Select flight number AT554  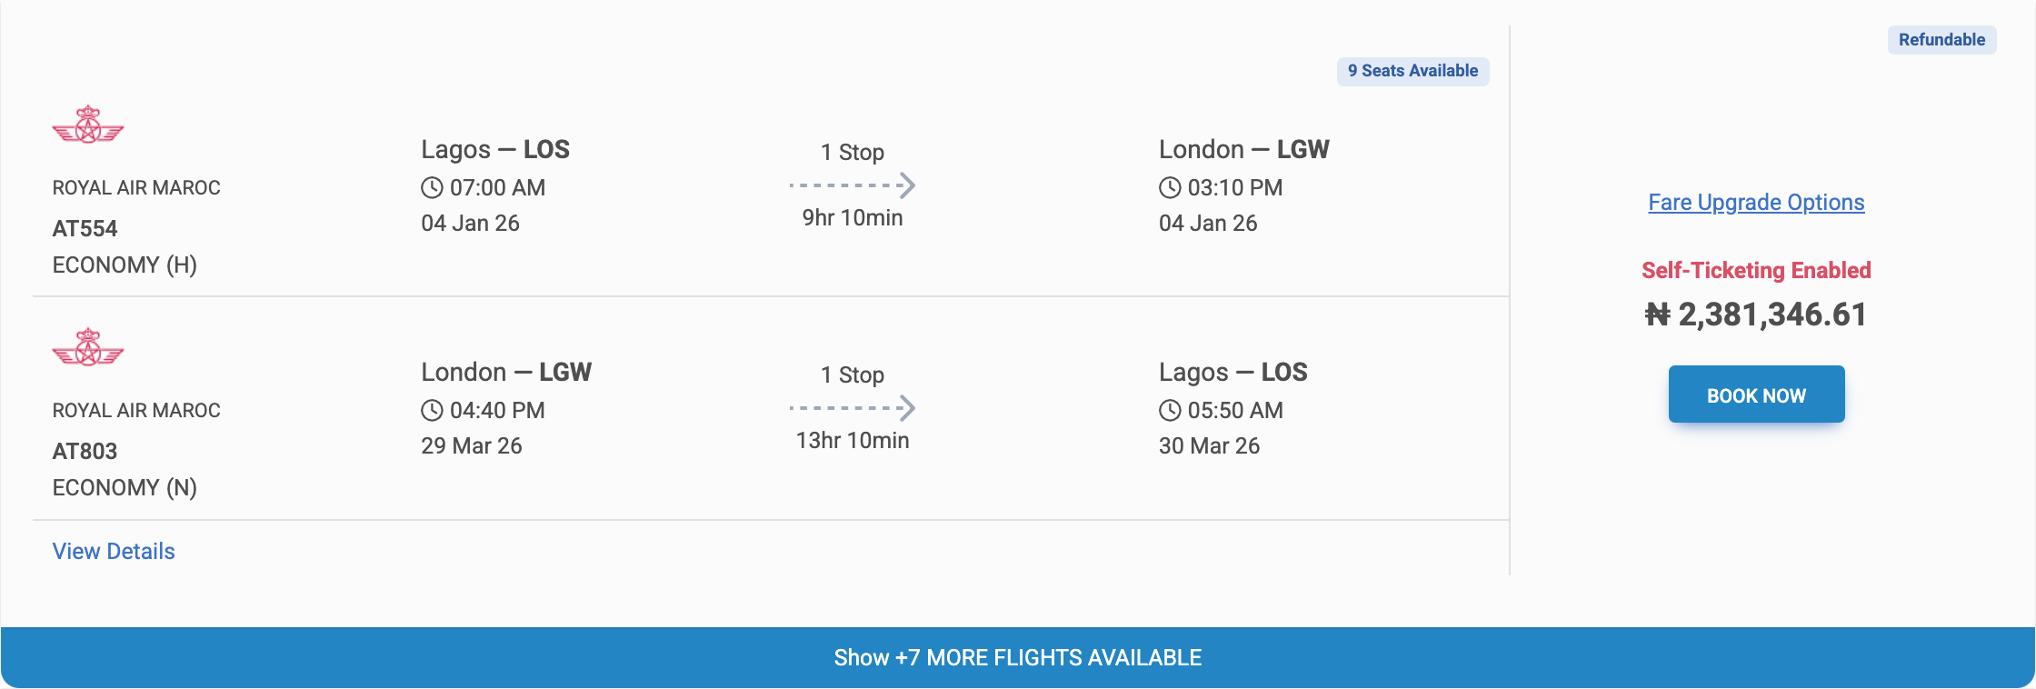pyautogui.click(x=85, y=229)
